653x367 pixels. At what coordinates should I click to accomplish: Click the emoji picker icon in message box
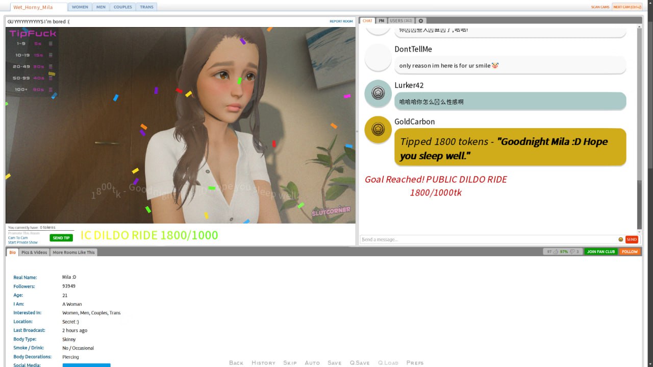point(620,239)
